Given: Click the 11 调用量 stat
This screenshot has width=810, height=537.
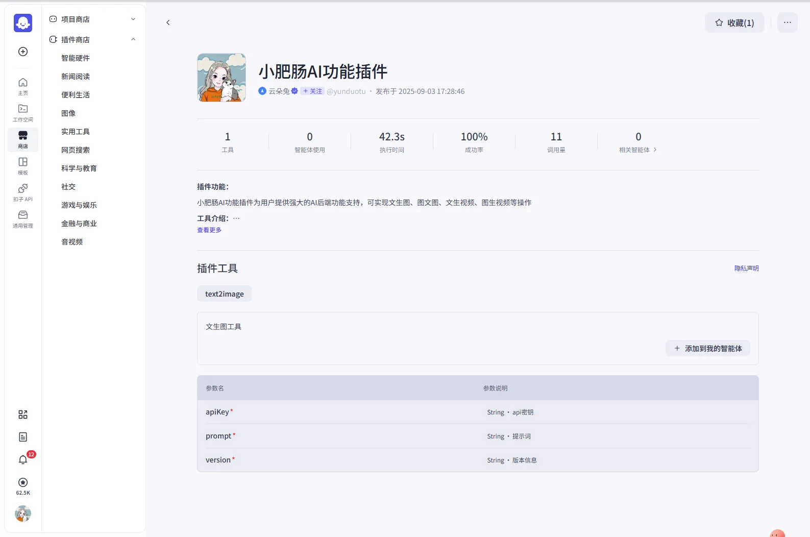Looking at the screenshot, I should (x=556, y=142).
